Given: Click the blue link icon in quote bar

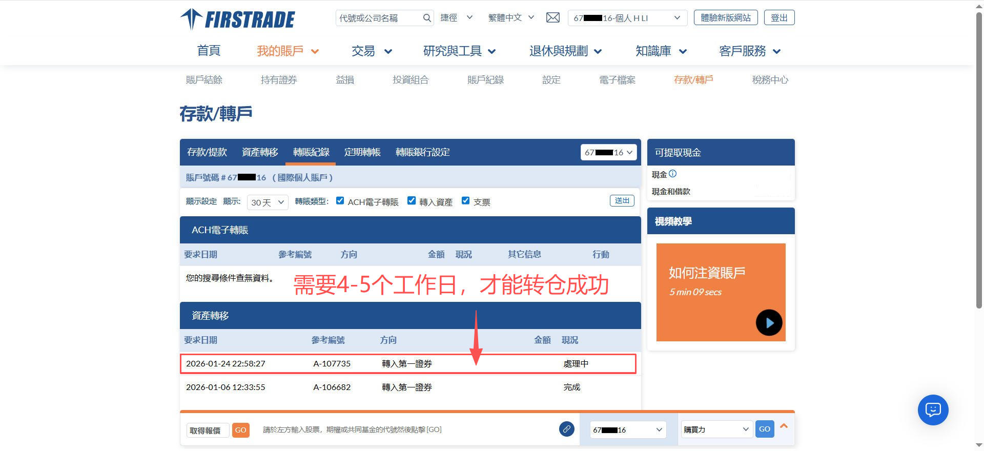Looking at the screenshot, I should coord(566,429).
